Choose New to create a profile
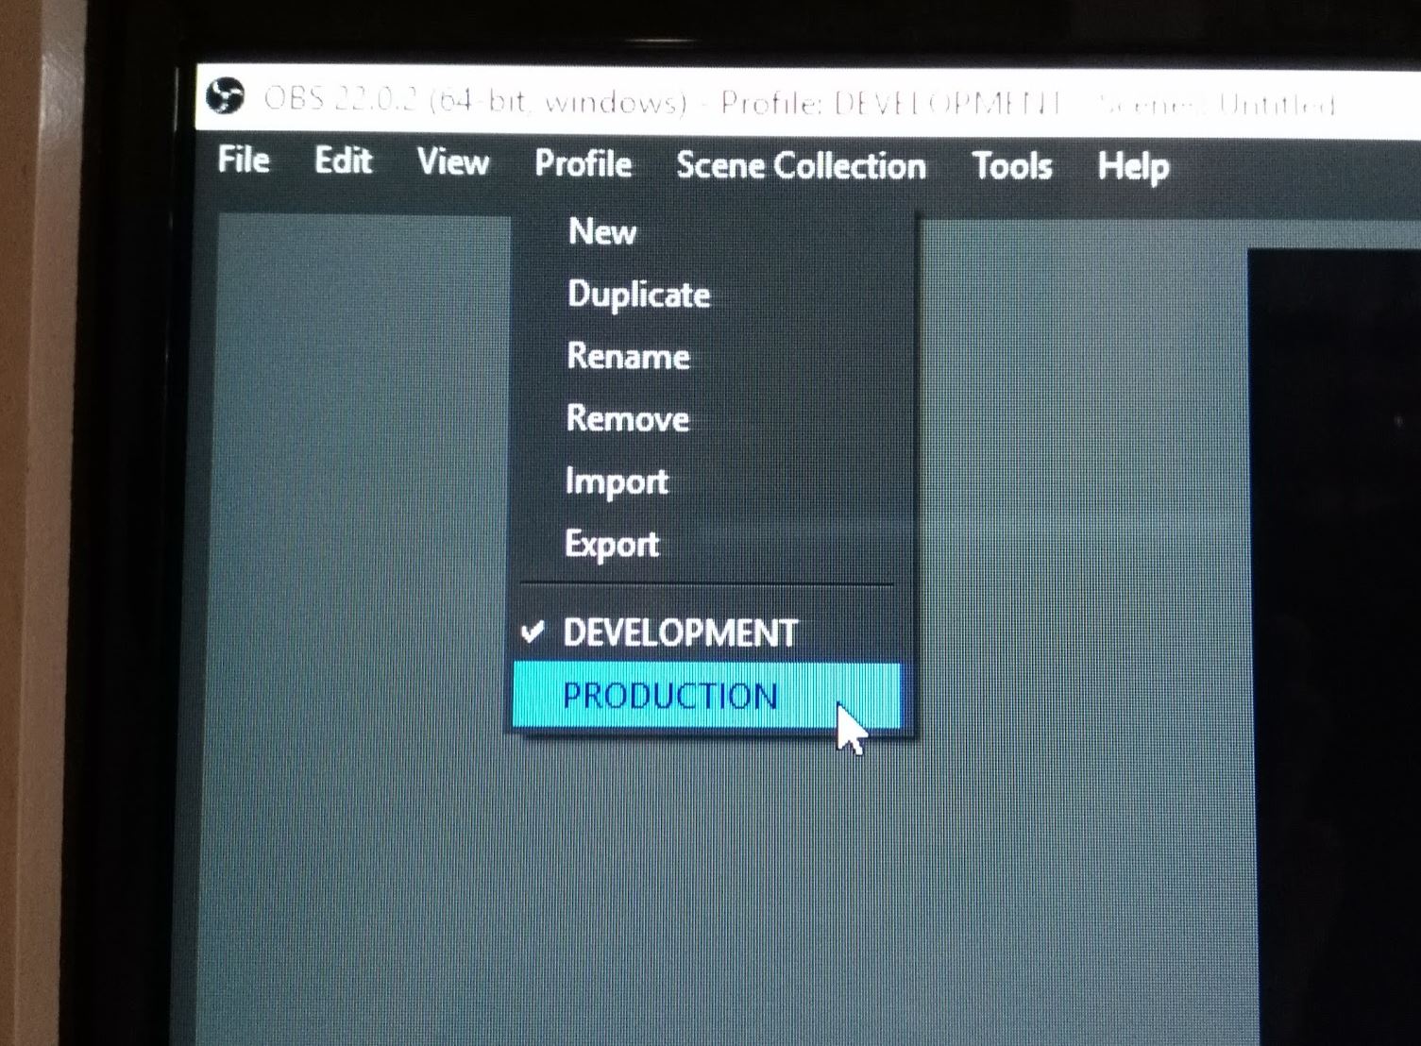 (602, 231)
